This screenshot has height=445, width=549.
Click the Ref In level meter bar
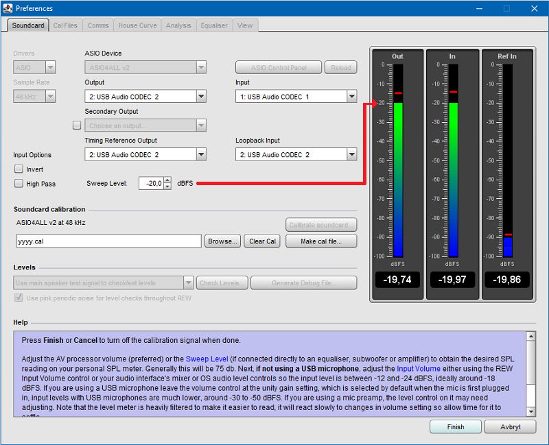click(508, 160)
